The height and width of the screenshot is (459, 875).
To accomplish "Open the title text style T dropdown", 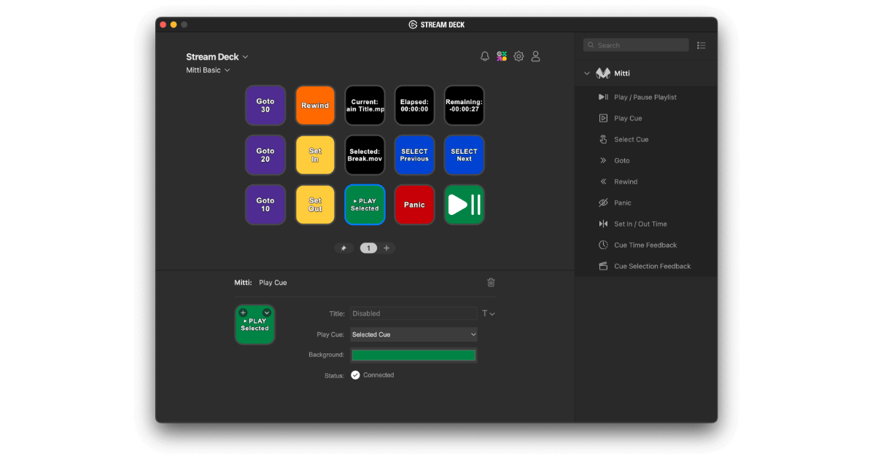I will pyautogui.click(x=489, y=313).
